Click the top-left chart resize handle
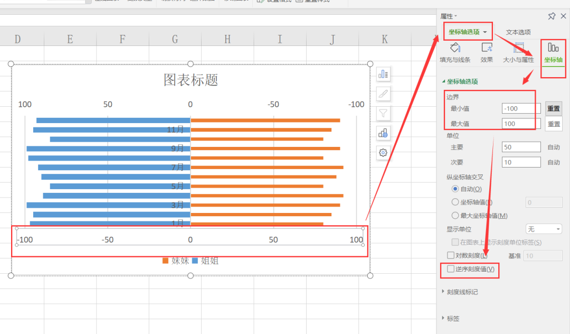 (x=11, y=64)
